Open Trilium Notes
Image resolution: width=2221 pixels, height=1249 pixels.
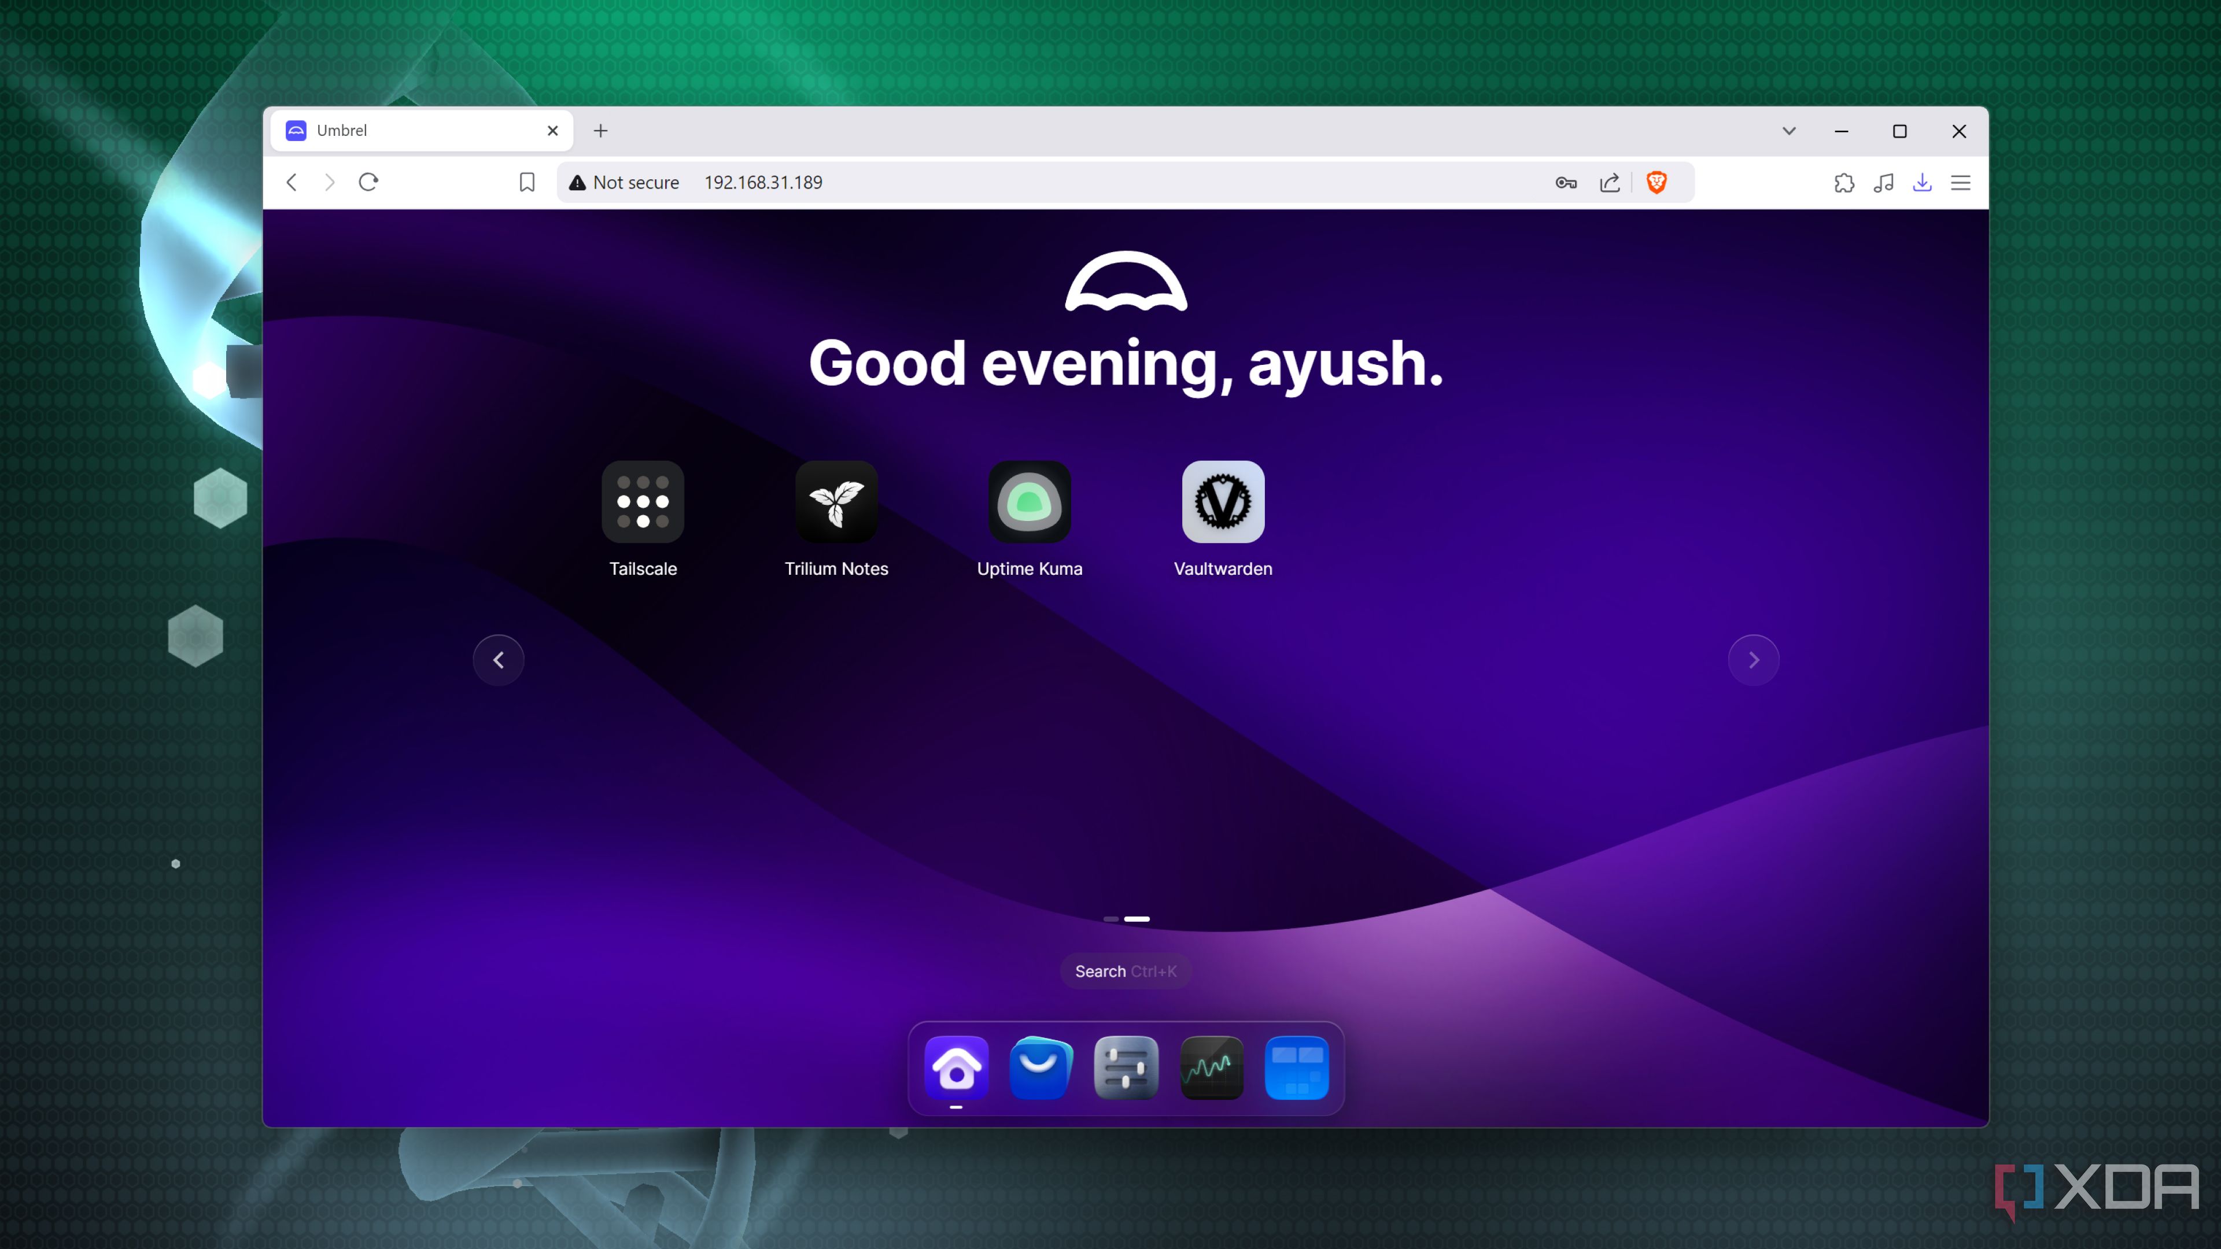point(836,502)
